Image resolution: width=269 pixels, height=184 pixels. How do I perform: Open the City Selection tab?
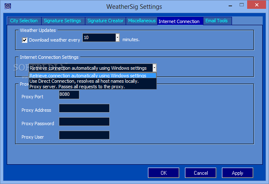[x=24, y=21]
